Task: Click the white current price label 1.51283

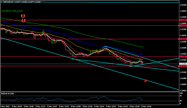Action: click(x=183, y=64)
